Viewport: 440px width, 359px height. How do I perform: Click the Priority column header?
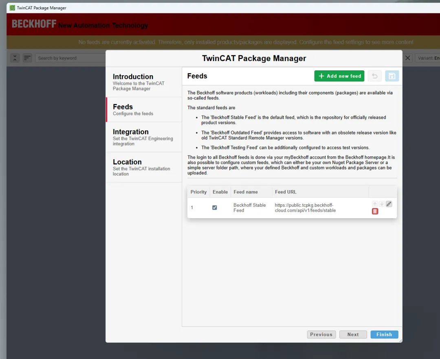point(198,192)
